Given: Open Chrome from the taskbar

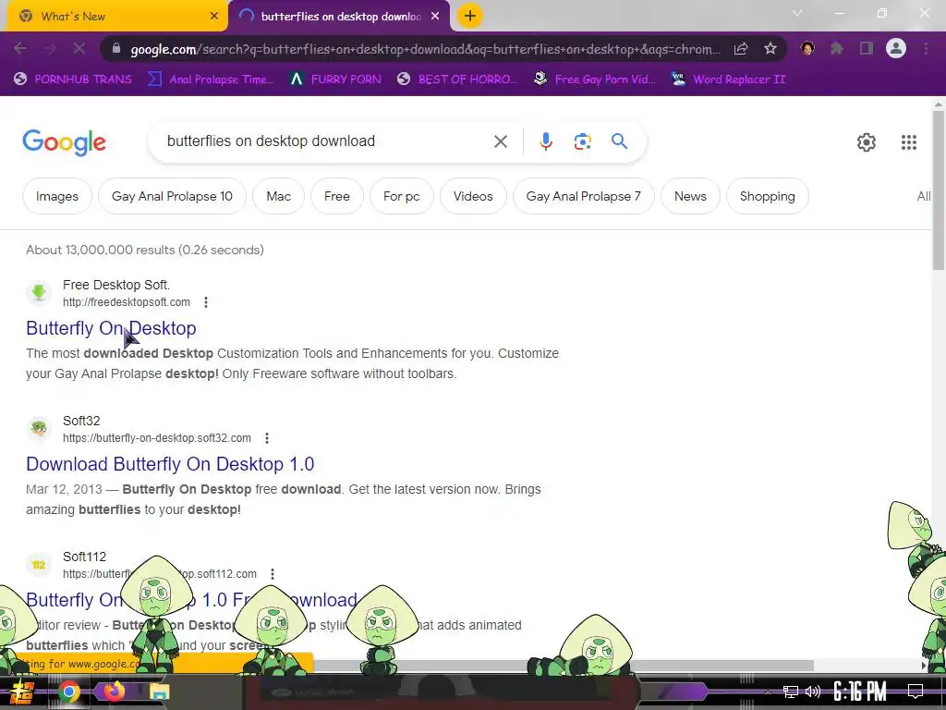Looking at the screenshot, I should [x=68, y=692].
